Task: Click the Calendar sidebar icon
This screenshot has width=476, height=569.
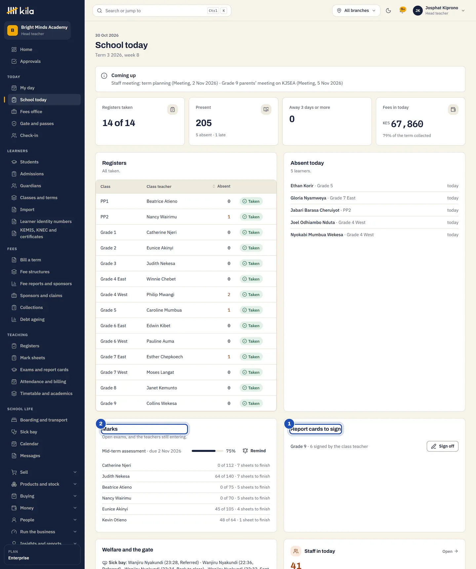Action: coord(14,444)
